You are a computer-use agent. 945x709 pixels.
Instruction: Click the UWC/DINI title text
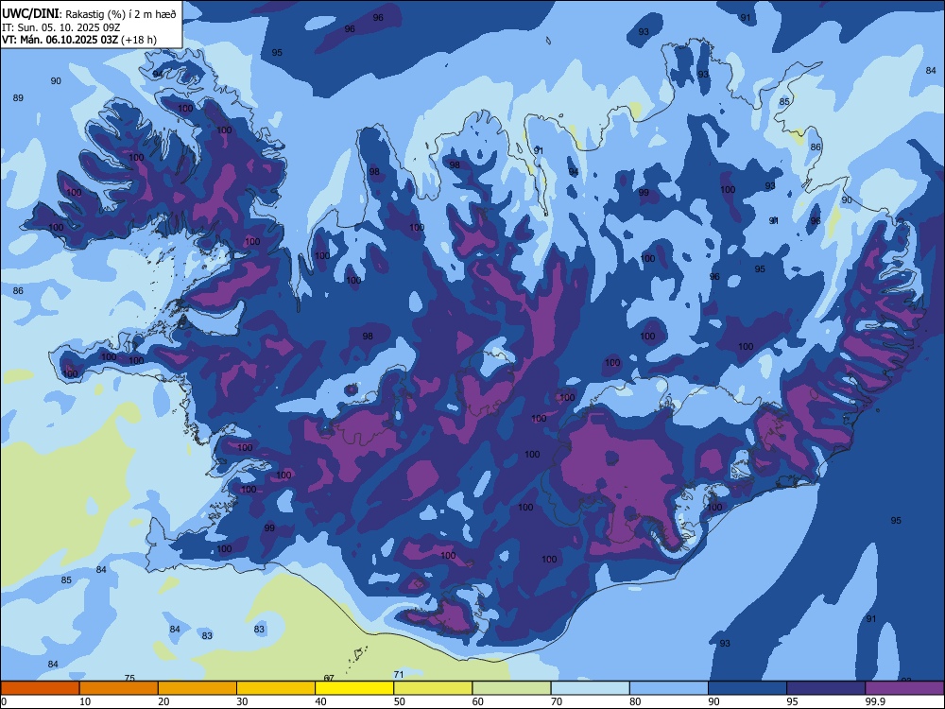coord(30,13)
